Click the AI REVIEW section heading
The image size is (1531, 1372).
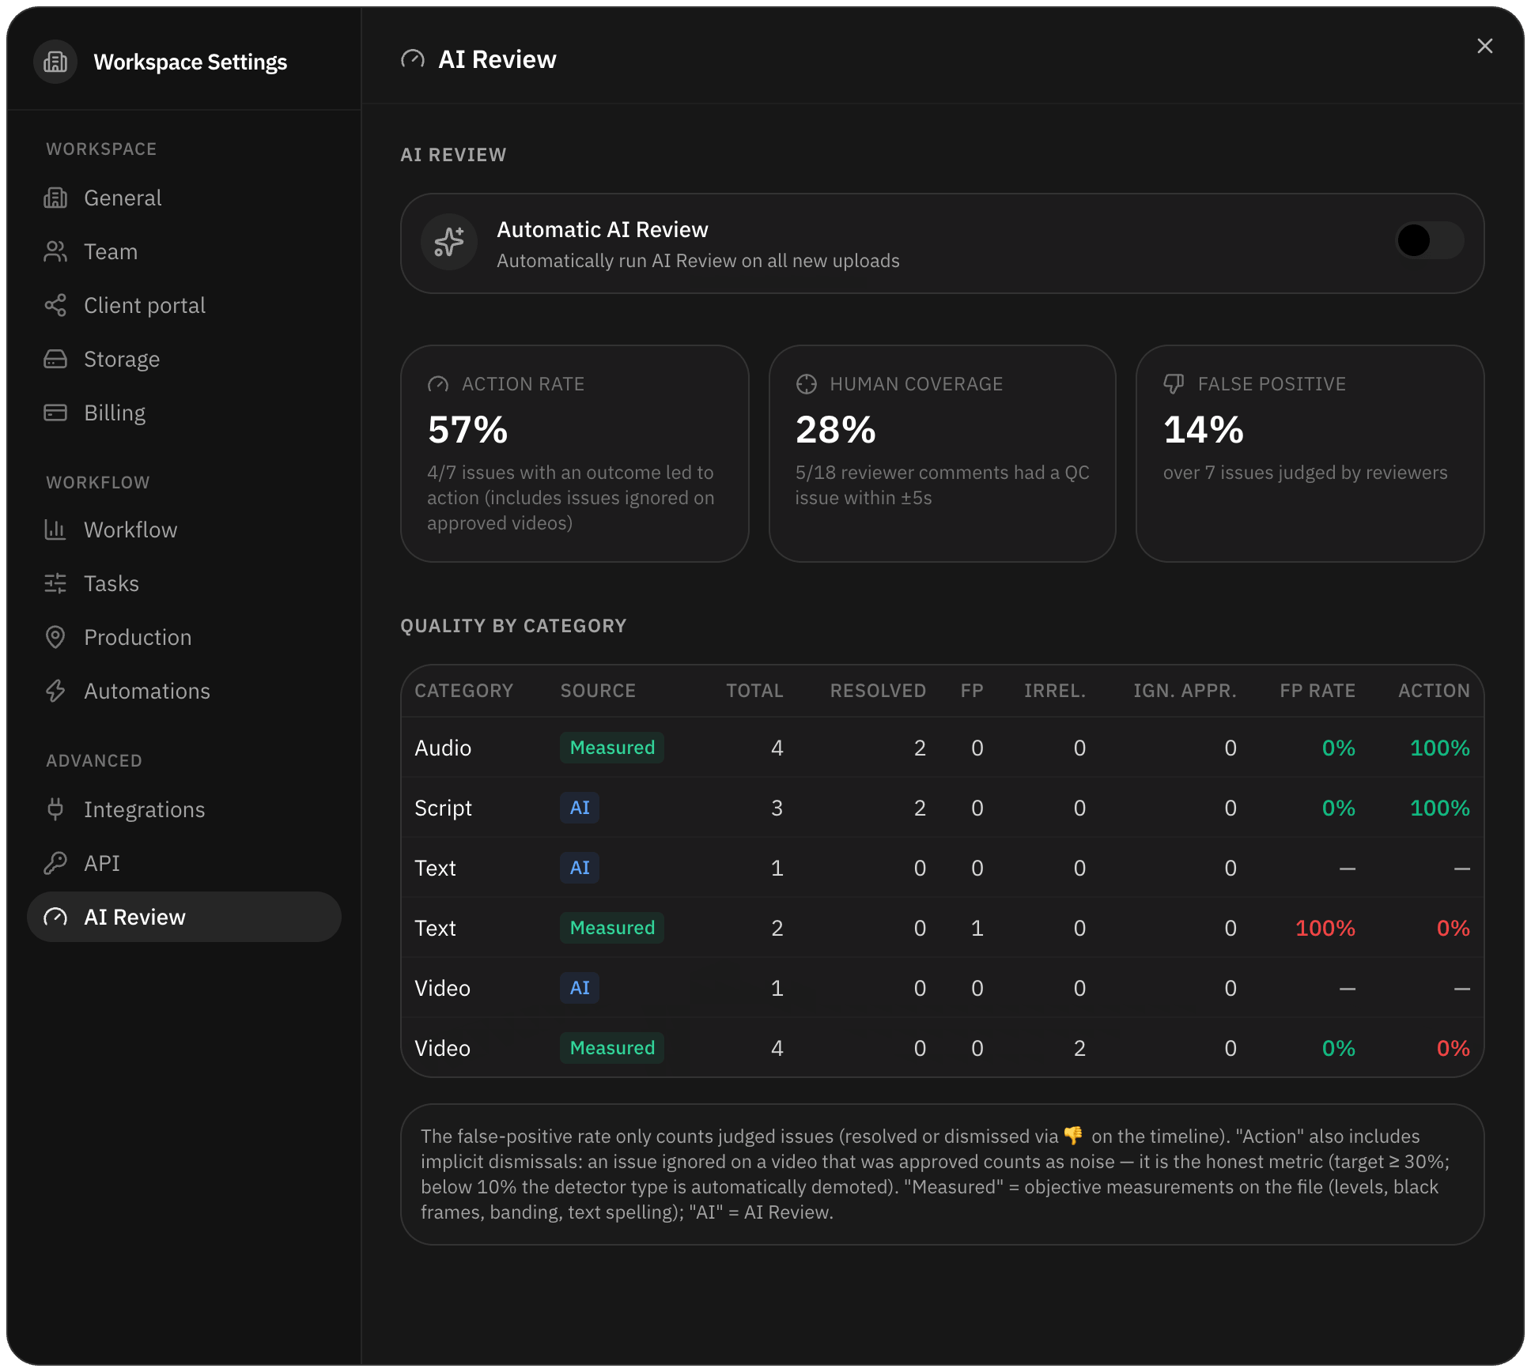point(453,155)
